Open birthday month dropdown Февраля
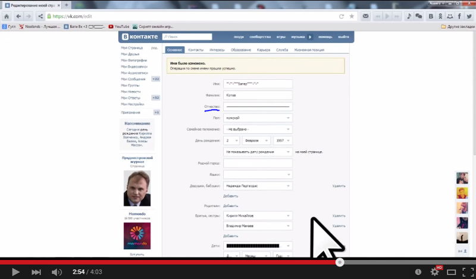This screenshot has height=279, width=476. pyautogui.click(x=256, y=140)
